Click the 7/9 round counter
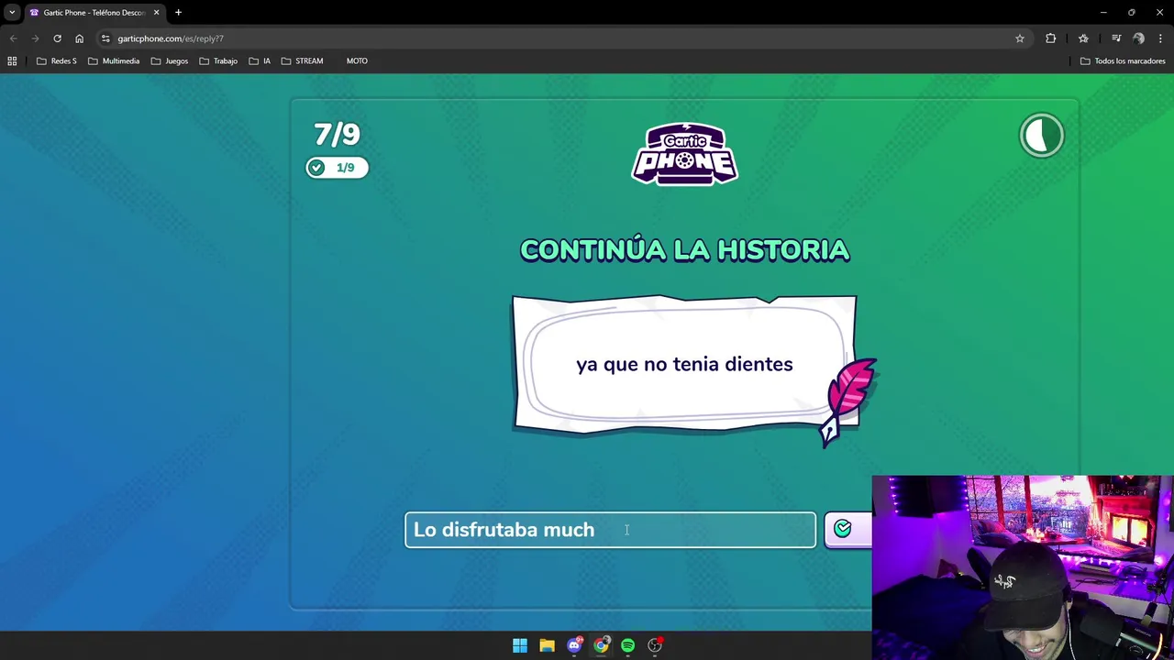Image resolution: width=1174 pixels, height=660 pixels. click(337, 134)
